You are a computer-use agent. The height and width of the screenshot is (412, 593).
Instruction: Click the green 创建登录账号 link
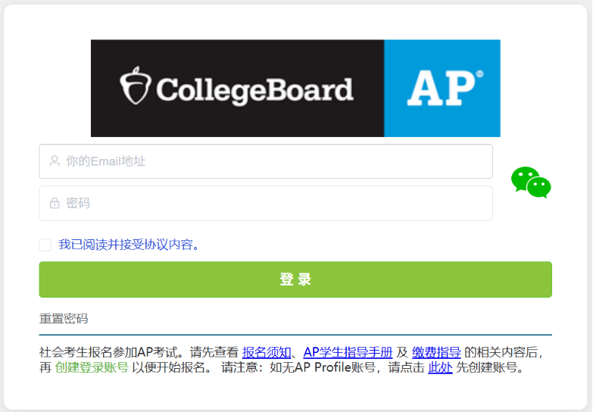click(92, 368)
